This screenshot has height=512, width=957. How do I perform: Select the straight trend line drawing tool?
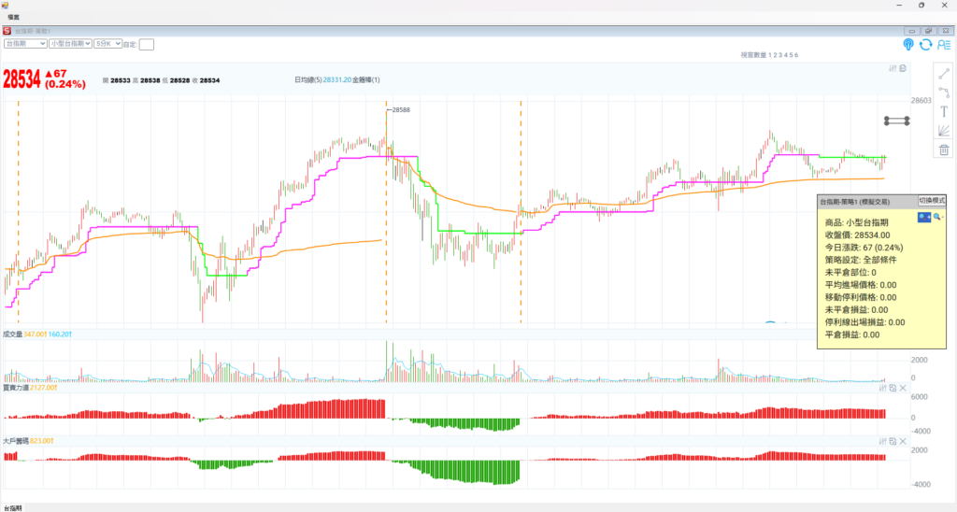coord(944,72)
